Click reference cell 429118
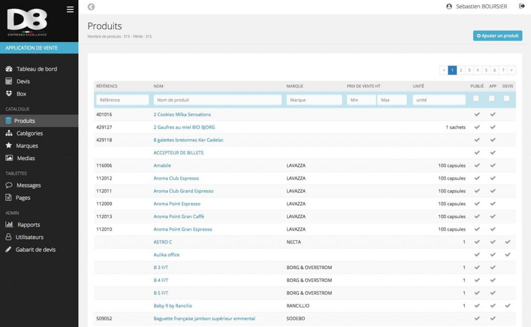Image resolution: width=531 pixels, height=327 pixels. (x=104, y=140)
